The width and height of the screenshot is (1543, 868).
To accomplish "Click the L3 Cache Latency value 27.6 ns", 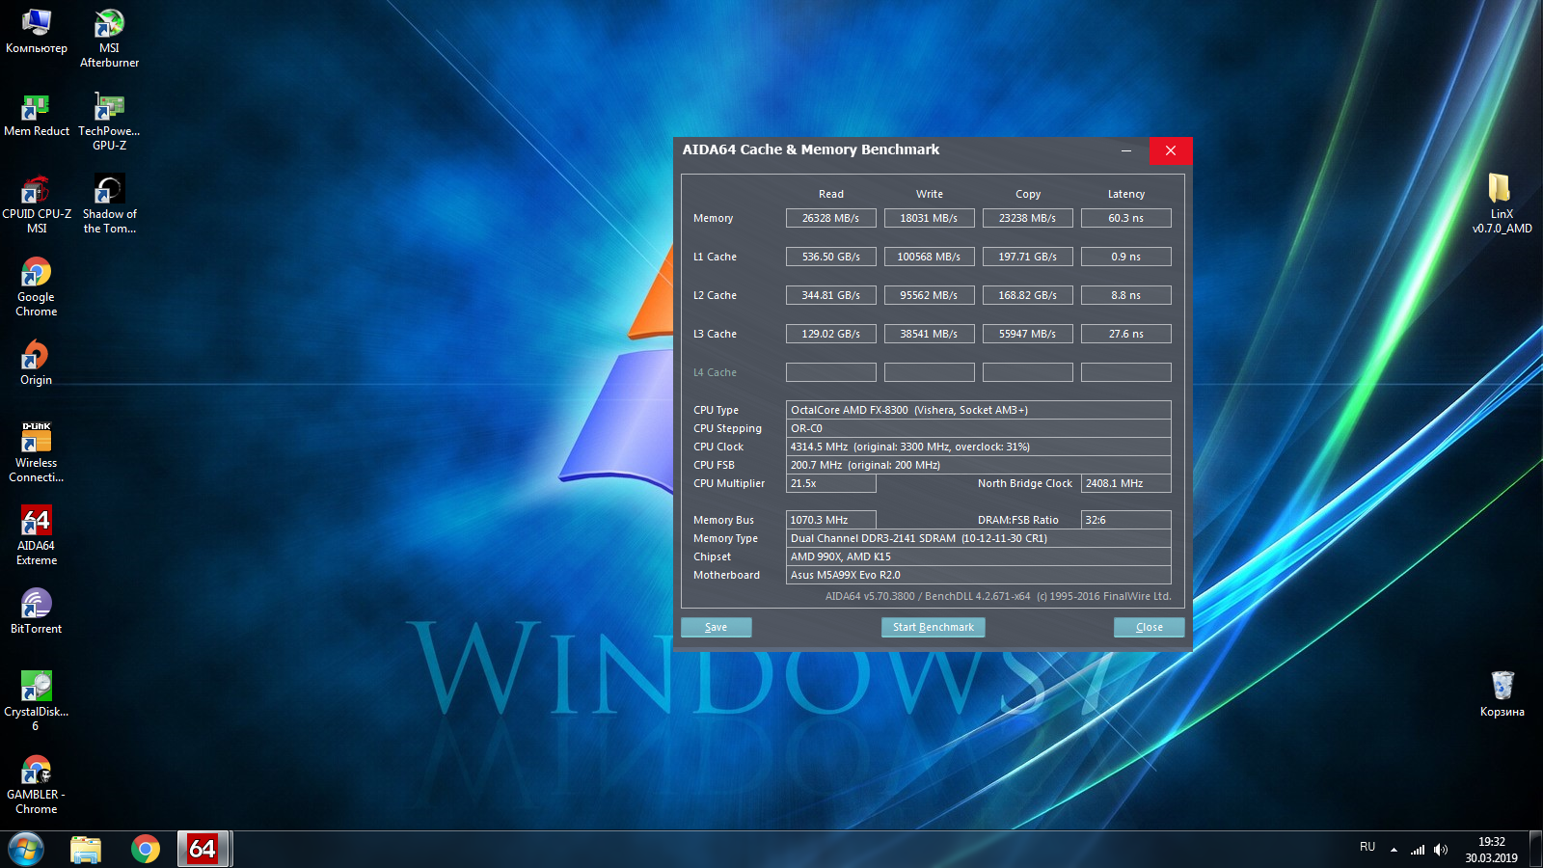I will pyautogui.click(x=1126, y=334).
